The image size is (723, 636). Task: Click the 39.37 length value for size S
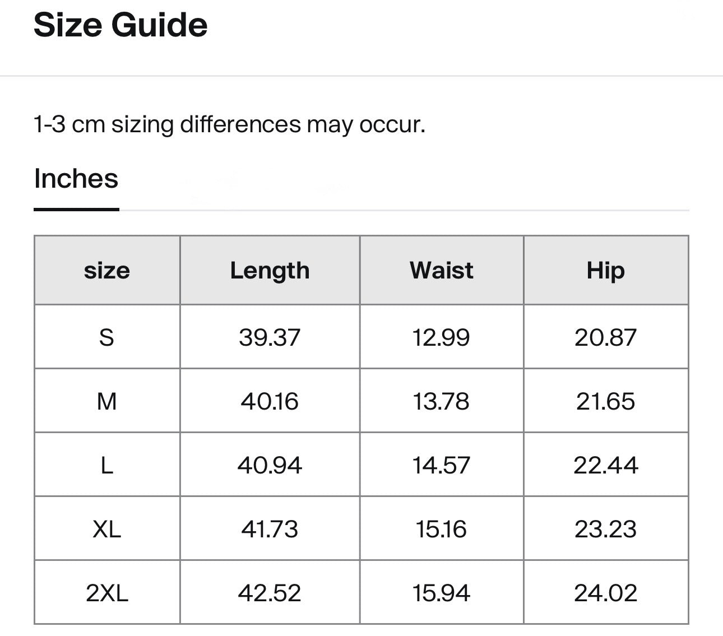(270, 337)
